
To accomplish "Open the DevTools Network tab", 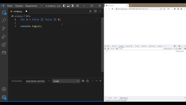I will pyautogui.click(x=144, y=46).
